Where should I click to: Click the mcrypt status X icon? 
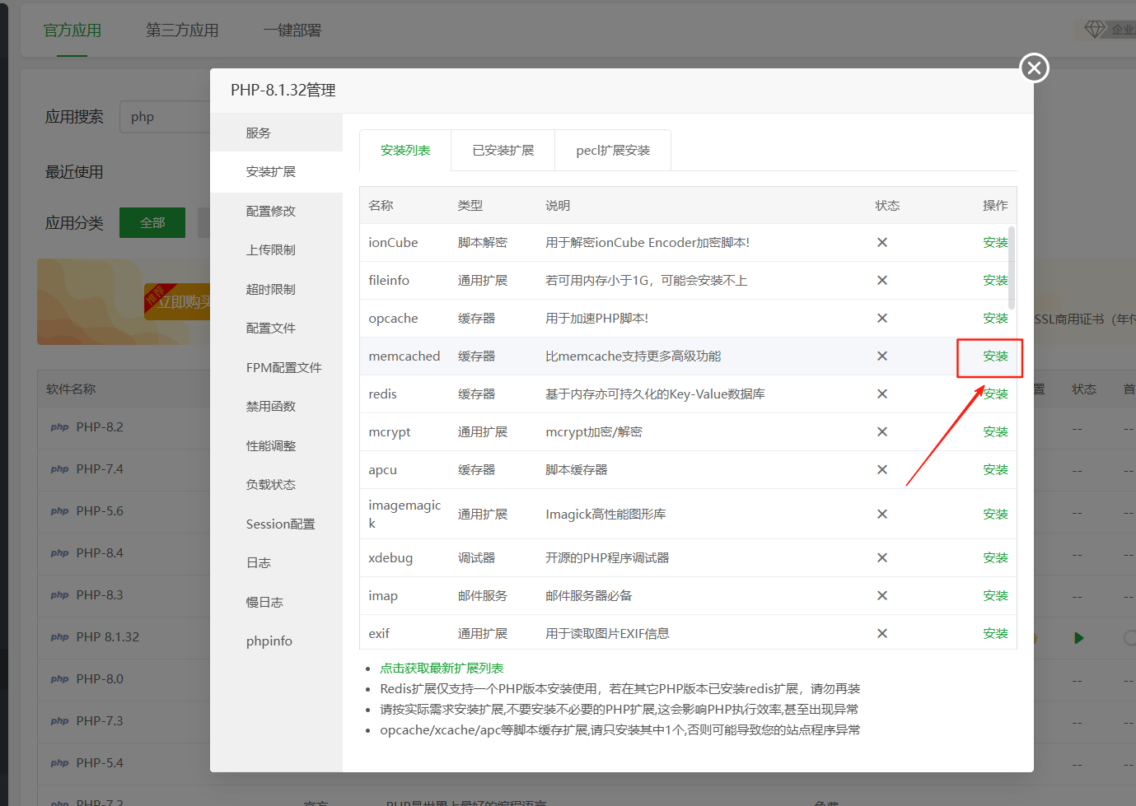point(882,431)
